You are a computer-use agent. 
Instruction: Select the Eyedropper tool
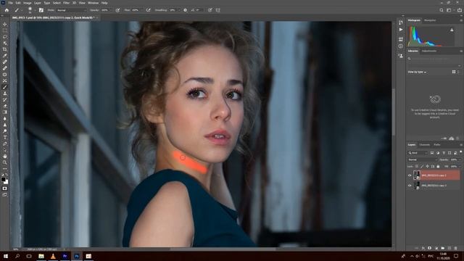click(x=5, y=56)
